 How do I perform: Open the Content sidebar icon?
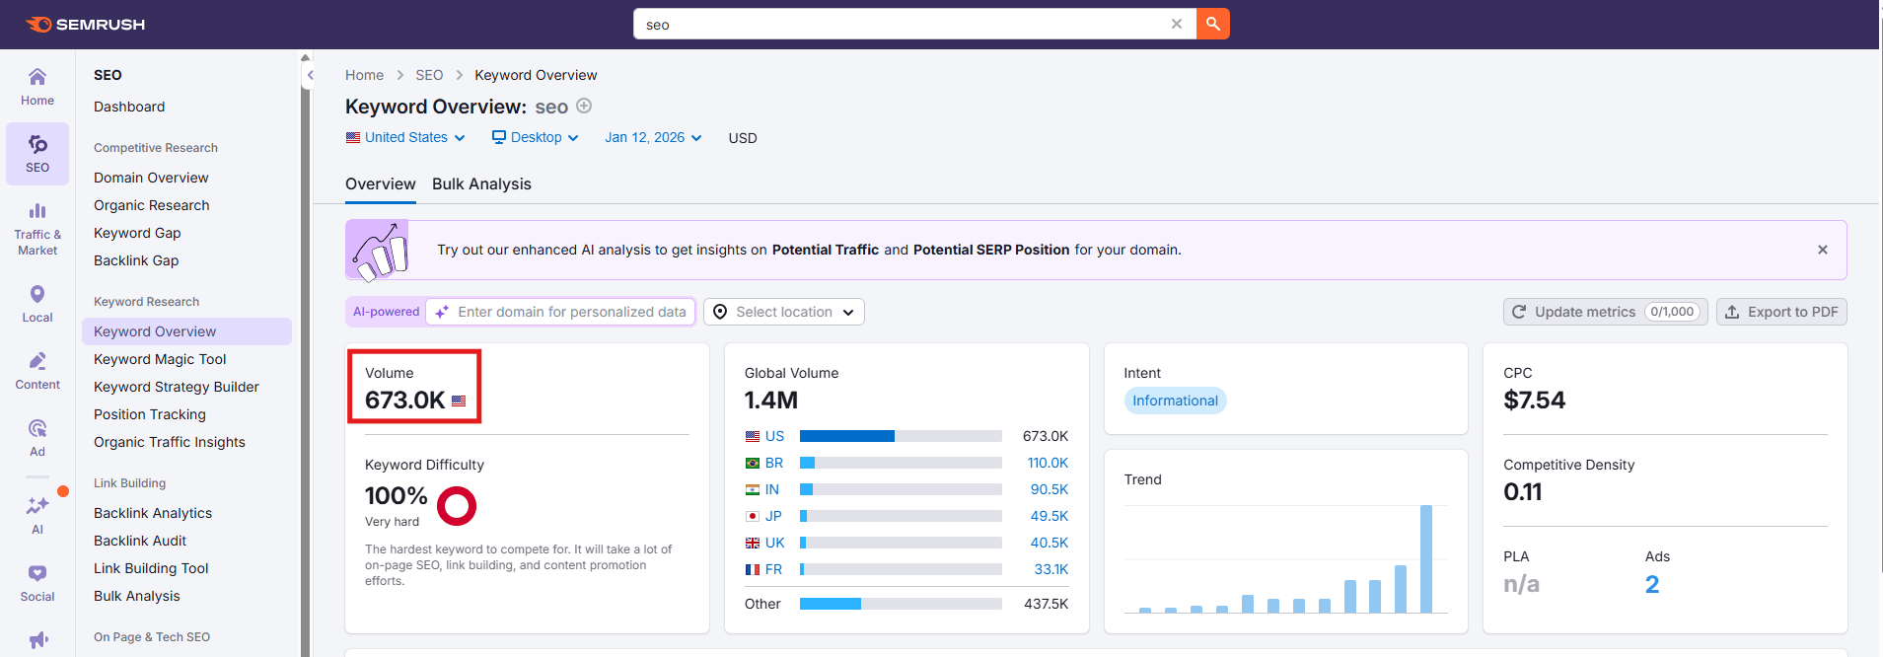pyautogui.click(x=37, y=371)
